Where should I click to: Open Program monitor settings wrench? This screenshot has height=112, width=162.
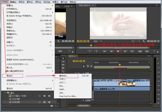coord(144,41)
